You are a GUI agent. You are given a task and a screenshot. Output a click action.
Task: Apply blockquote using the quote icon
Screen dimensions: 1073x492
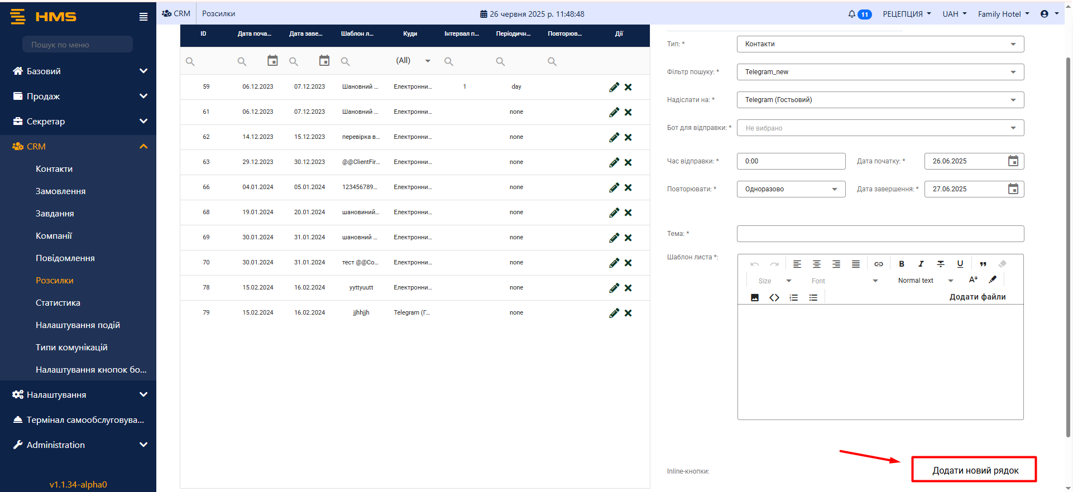click(983, 264)
